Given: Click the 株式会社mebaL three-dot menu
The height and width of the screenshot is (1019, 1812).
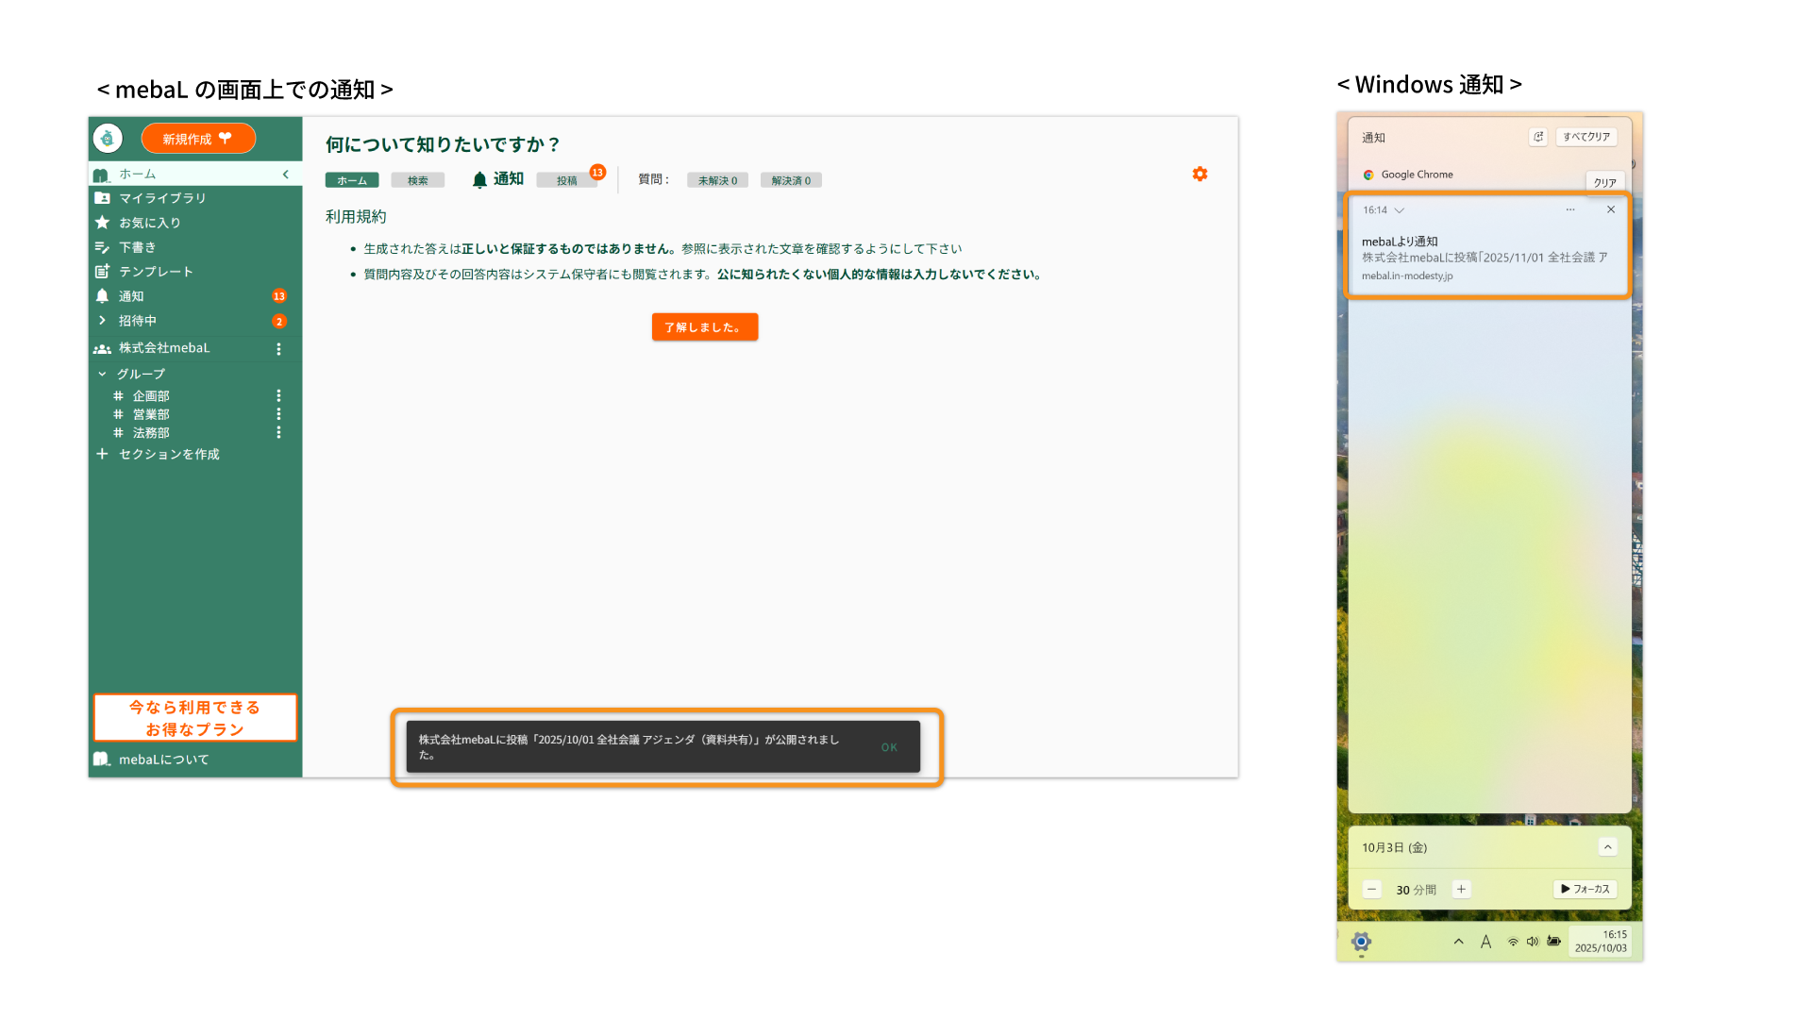Looking at the screenshot, I should pos(278,349).
